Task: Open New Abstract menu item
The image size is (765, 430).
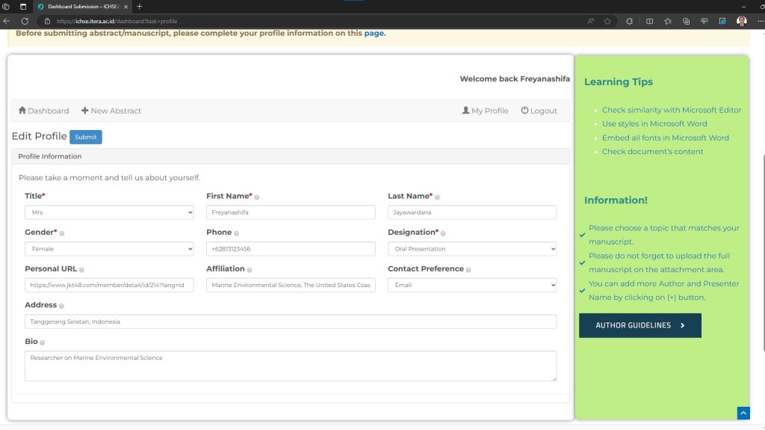Action: (111, 111)
